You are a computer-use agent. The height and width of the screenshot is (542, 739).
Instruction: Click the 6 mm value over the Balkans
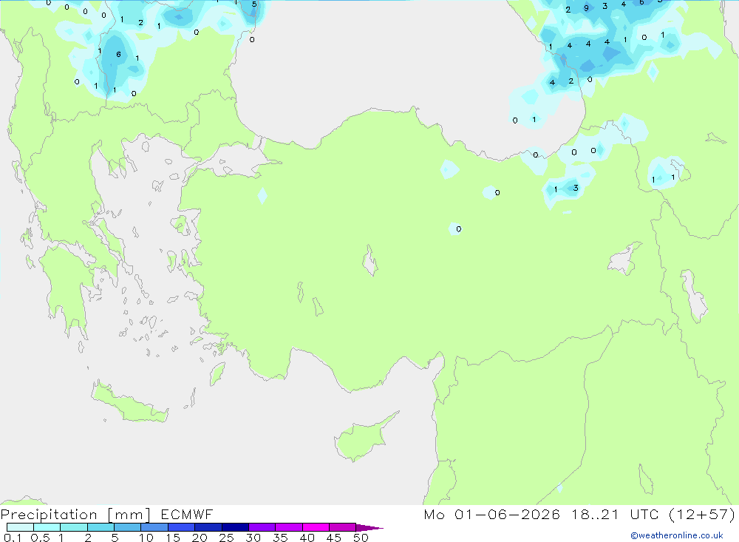tap(118, 54)
